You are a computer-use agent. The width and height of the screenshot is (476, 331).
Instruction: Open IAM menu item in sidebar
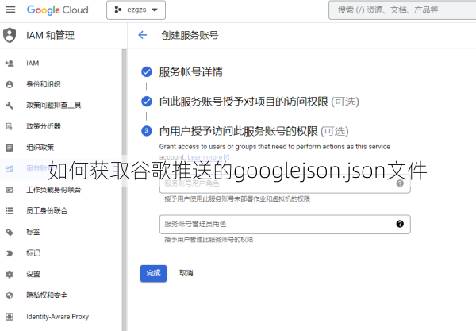(33, 64)
